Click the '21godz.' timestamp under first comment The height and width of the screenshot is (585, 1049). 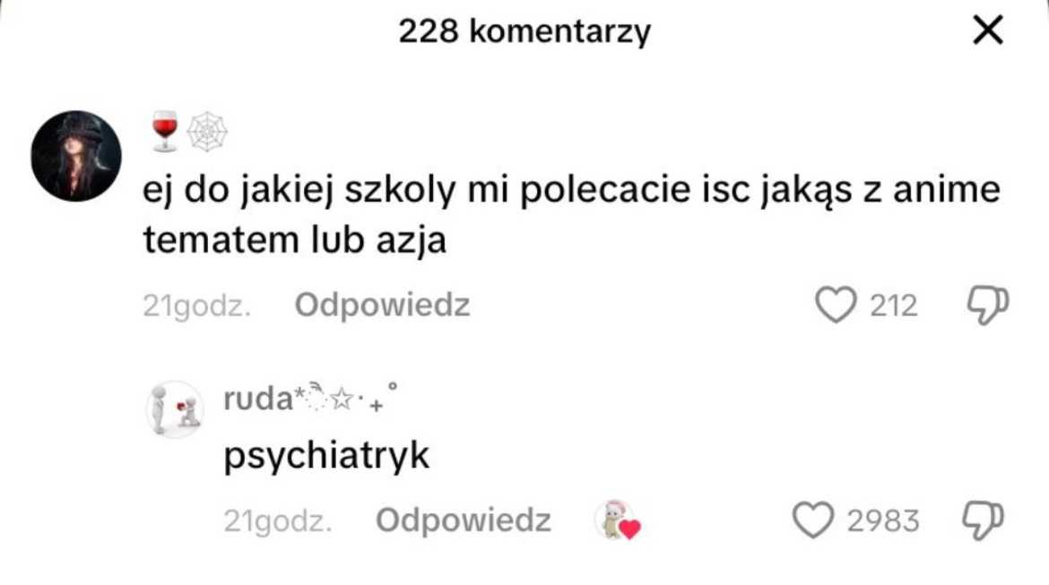pos(196,306)
